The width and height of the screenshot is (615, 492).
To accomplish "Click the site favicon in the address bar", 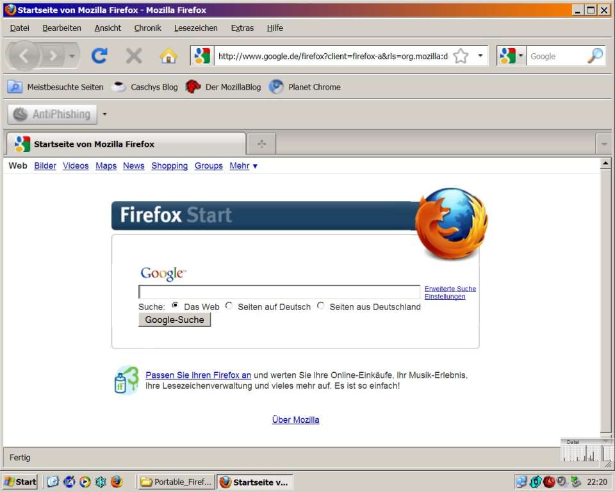I will [202, 56].
